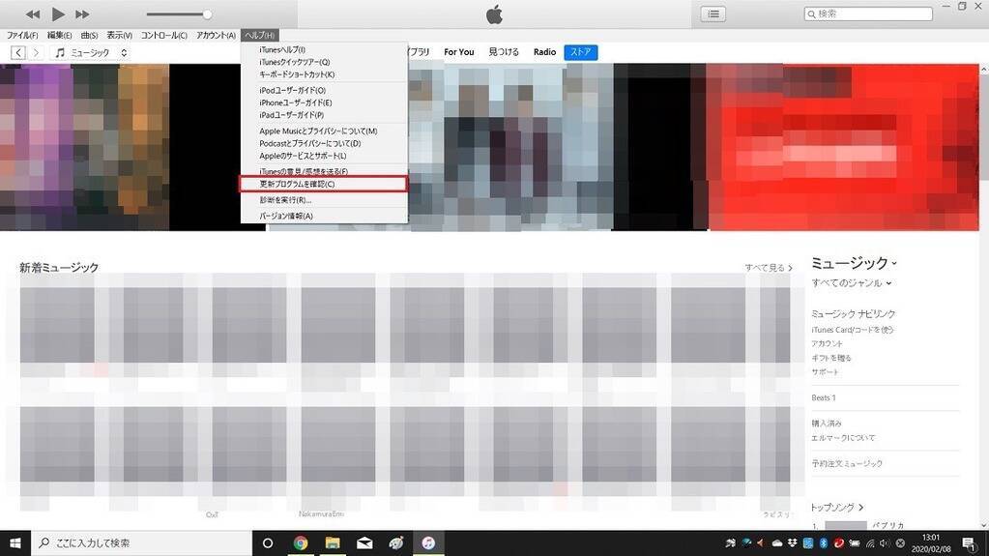The height and width of the screenshot is (556, 989).
Task: Click the ギフトを贈る link
Action: click(x=830, y=358)
